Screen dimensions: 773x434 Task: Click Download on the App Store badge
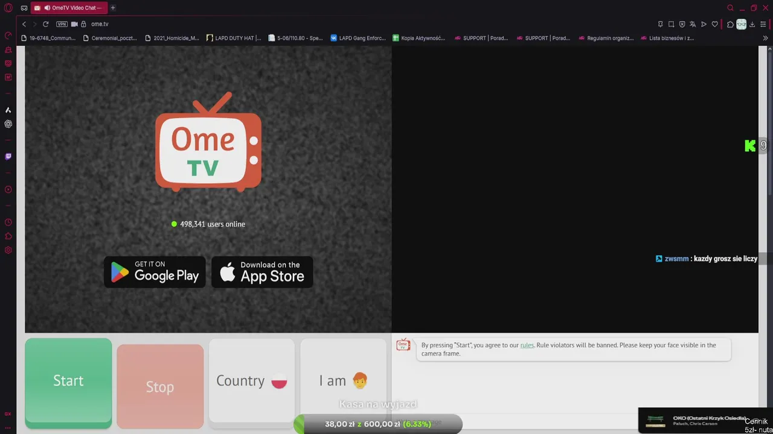[262, 272]
